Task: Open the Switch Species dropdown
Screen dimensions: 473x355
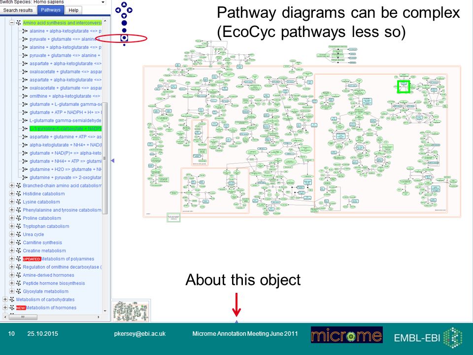Action: (103, 2)
